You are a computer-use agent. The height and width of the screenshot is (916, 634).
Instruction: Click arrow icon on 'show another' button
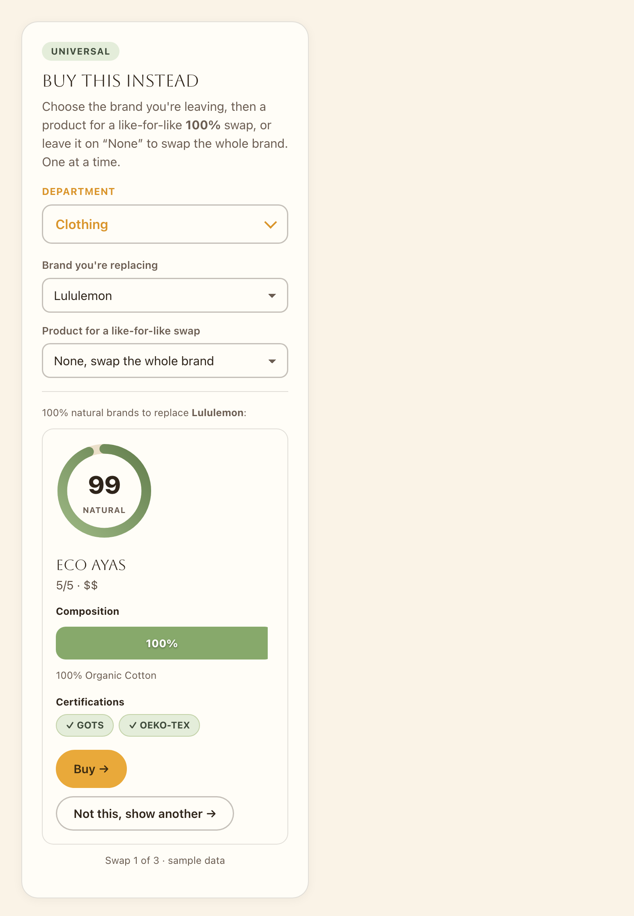tap(211, 813)
